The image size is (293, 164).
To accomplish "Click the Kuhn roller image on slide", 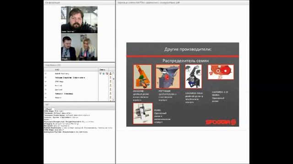I will click(x=143, y=113).
